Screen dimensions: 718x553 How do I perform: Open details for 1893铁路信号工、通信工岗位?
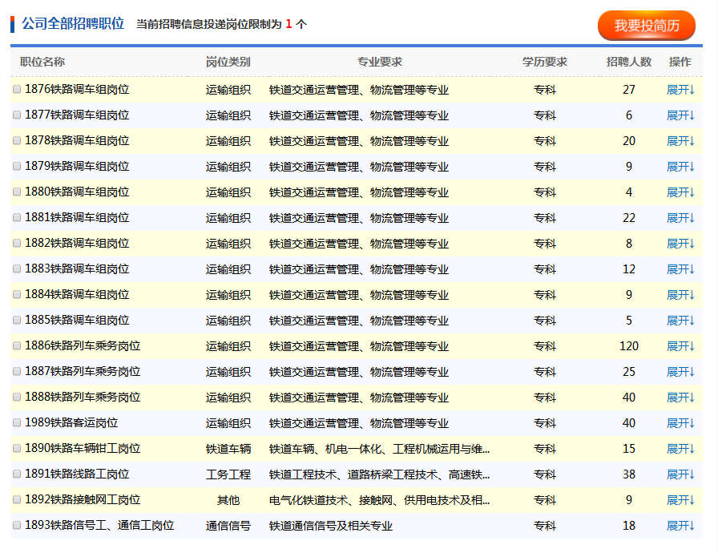[x=680, y=525]
